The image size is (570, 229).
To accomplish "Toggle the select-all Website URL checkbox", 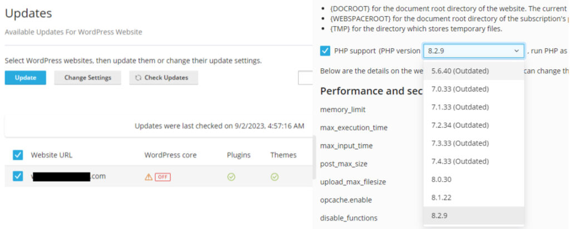I will [x=18, y=155].
